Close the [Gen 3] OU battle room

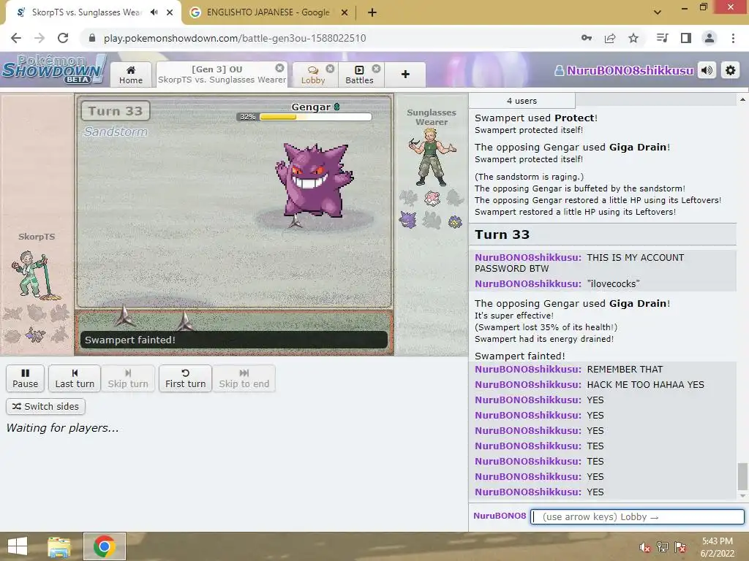[280, 68]
